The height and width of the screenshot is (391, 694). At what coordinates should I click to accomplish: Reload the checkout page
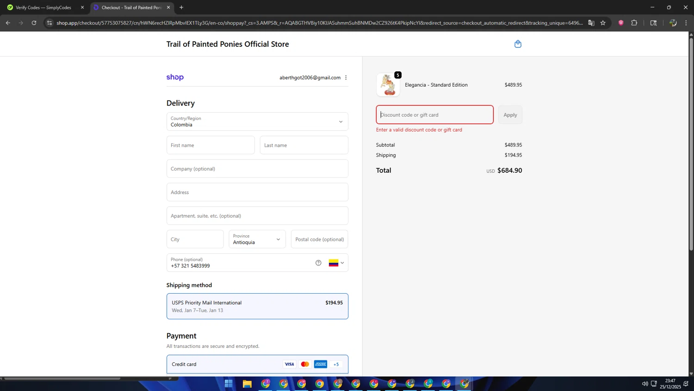34,23
